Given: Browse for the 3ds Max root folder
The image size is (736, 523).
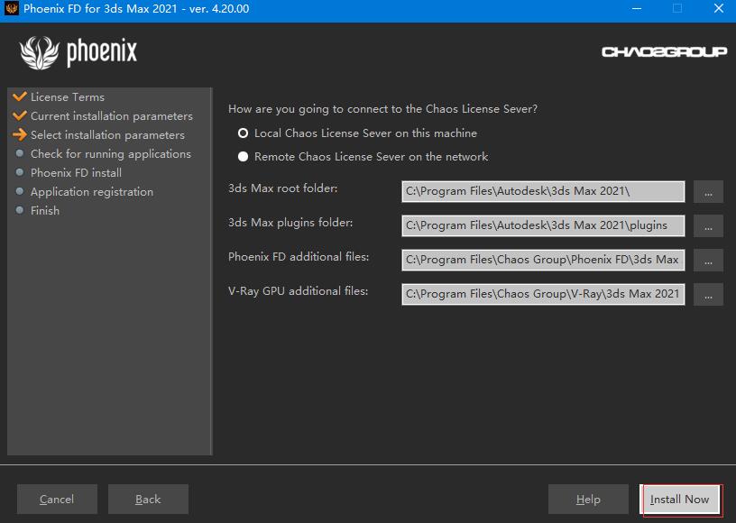Looking at the screenshot, I should 708,192.
